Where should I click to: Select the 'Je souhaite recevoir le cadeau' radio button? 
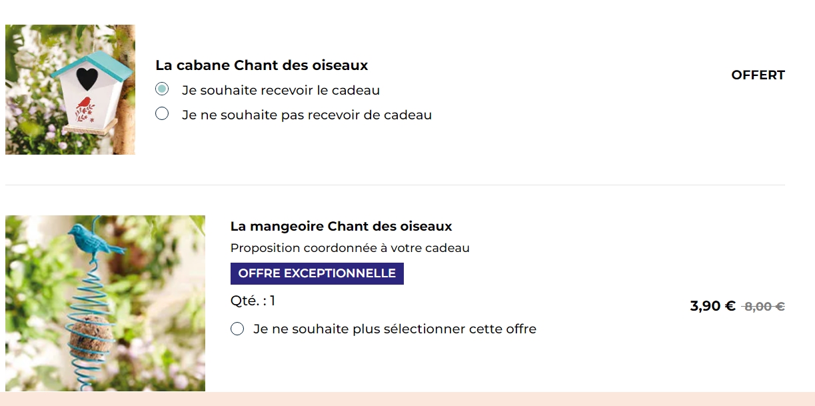[x=162, y=89]
